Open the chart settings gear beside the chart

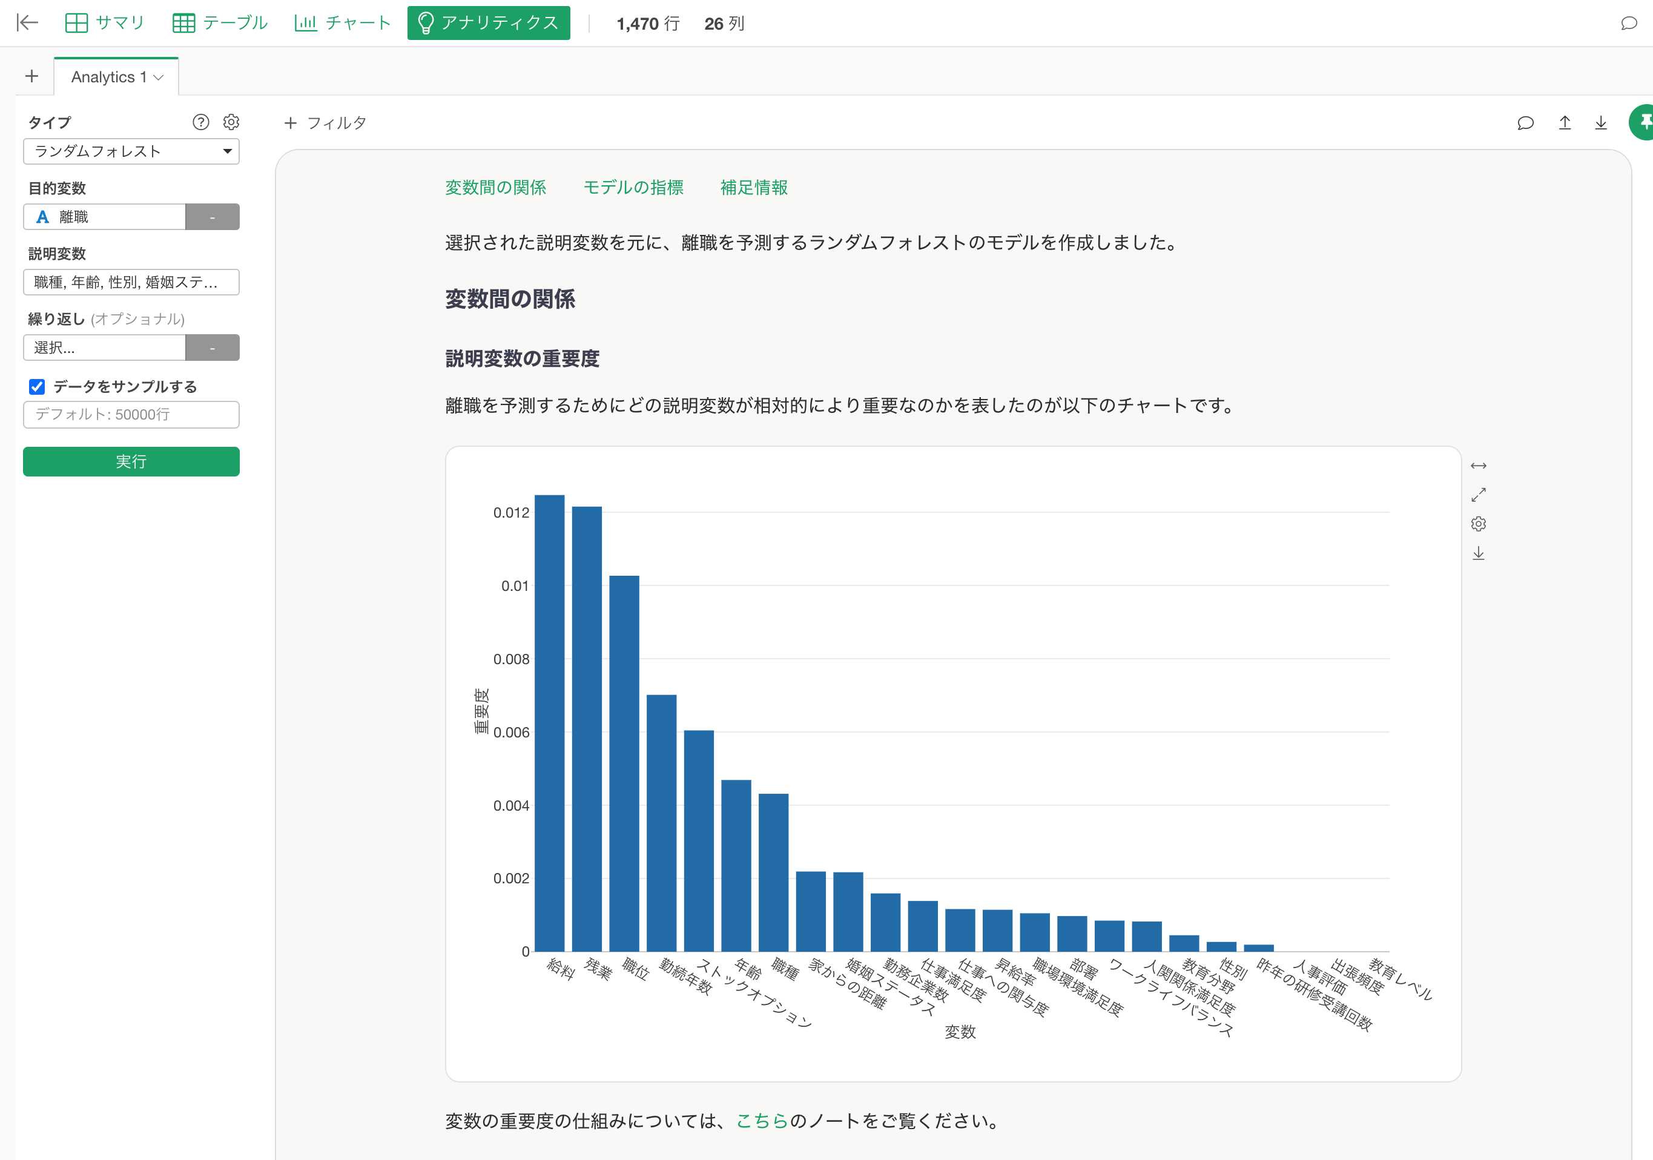point(1479,524)
